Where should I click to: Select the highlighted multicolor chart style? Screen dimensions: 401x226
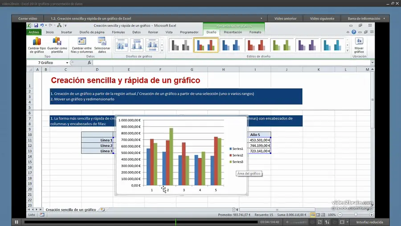click(206, 45)
